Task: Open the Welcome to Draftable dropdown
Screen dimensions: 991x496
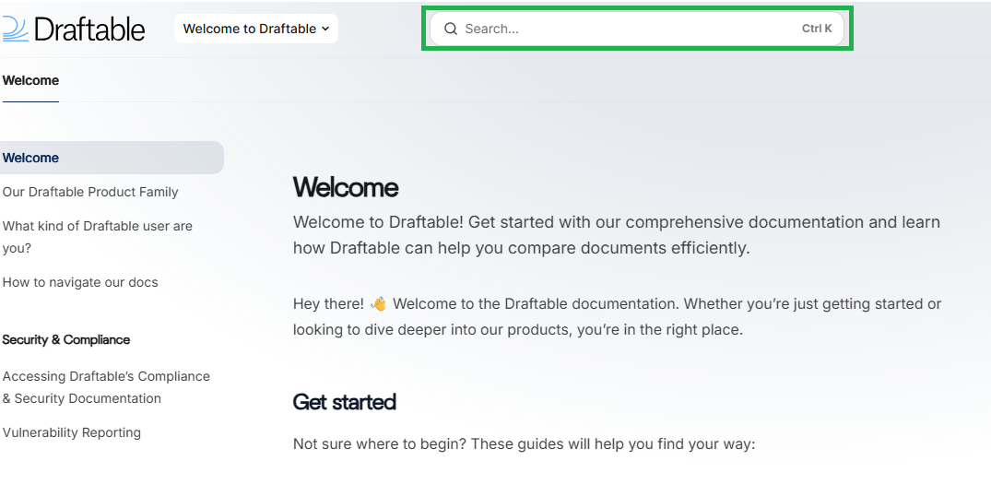Action: coord(256,29)
